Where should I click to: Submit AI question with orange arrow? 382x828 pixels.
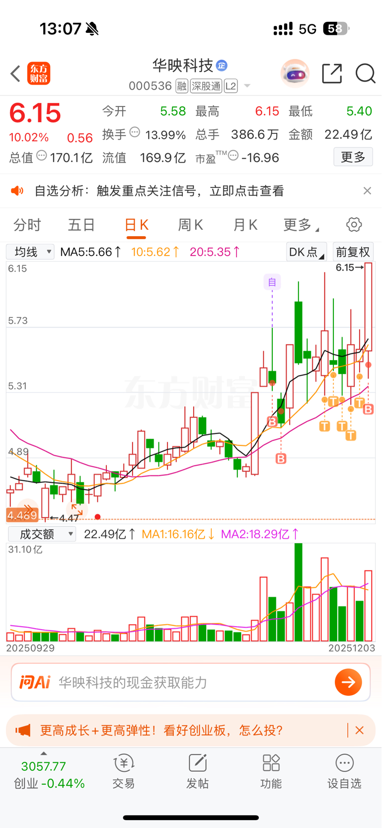[x=349, y=682]
